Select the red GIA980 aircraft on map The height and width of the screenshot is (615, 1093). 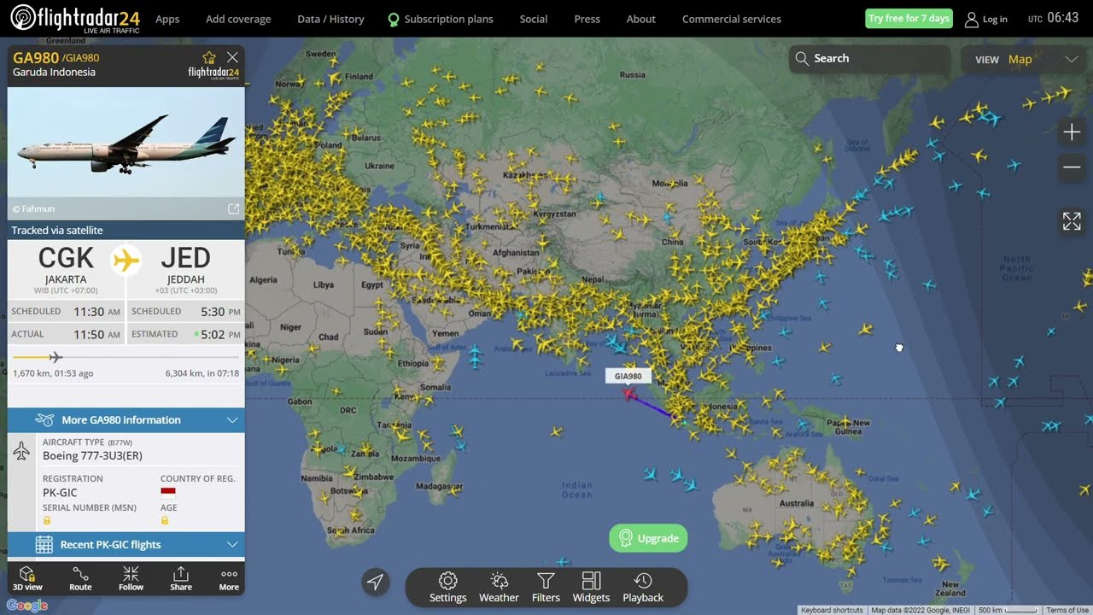point(629,394)
